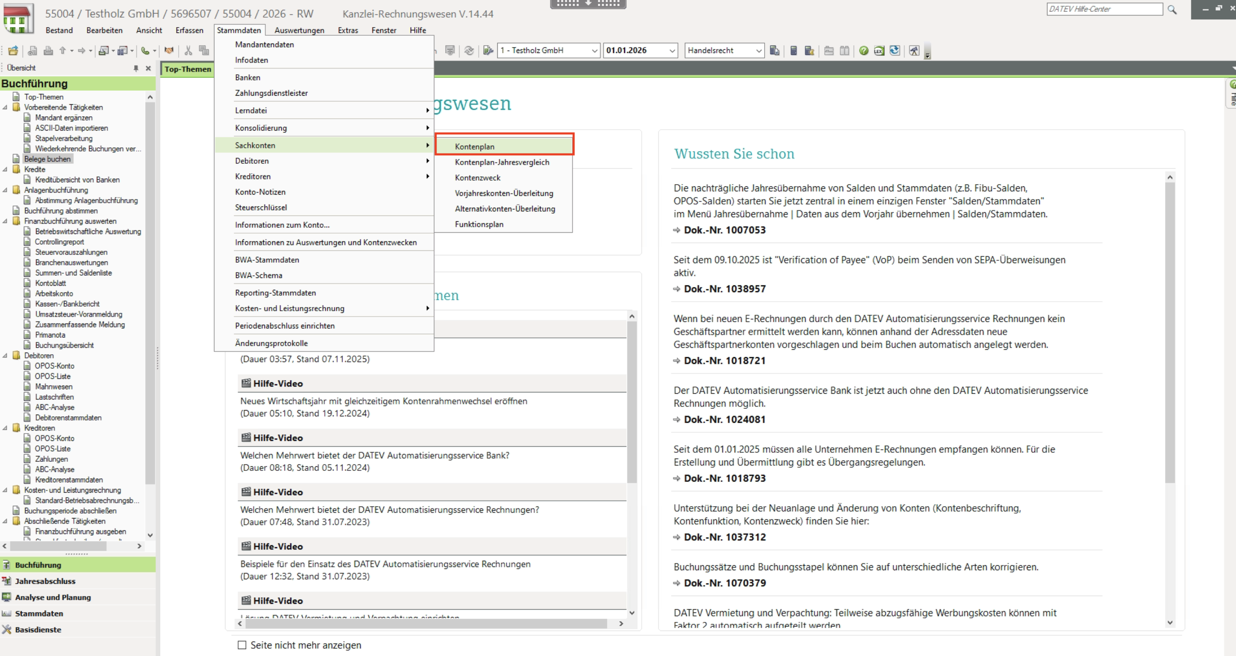Open link Dok.-Nr. 1038957
Viewport: 1236px width, 656px height.
724,289
